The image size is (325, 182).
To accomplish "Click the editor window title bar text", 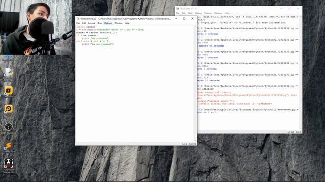I will 125,19.
